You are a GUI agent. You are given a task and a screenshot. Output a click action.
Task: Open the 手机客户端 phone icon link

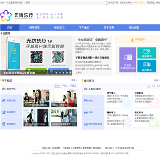[112, 3]
